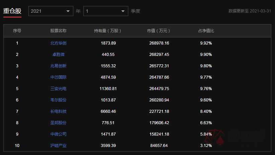
Task: Click market value 84657.64
Action: [159, 146]
